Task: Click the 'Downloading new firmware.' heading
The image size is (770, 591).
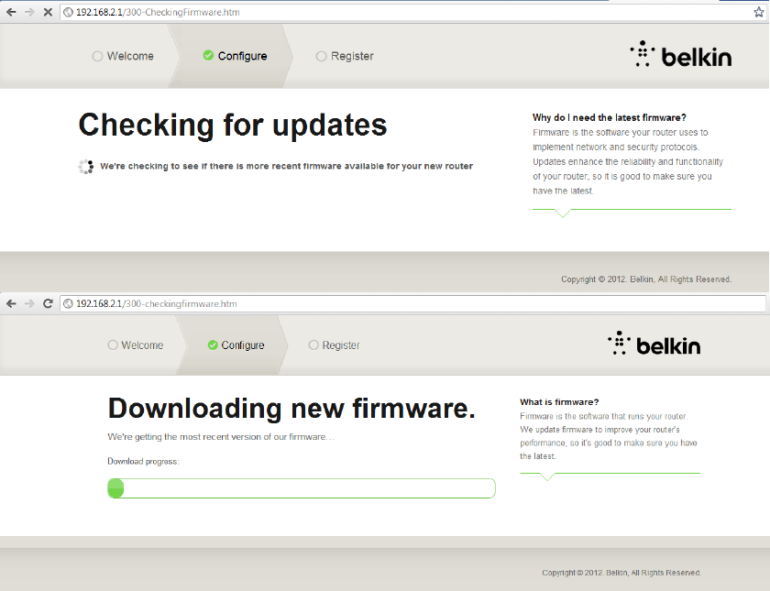Action: point(291,409)
